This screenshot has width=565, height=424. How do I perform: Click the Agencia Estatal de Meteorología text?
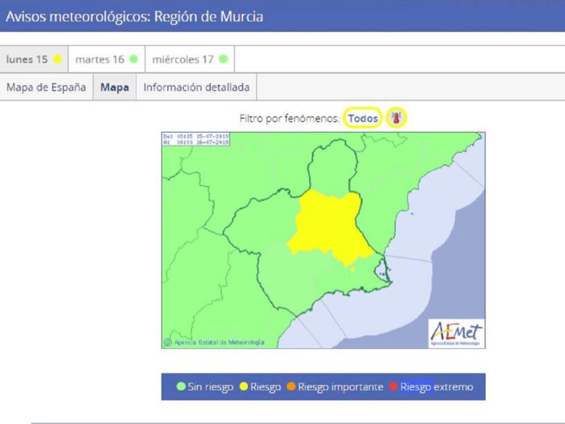(219, 342)
